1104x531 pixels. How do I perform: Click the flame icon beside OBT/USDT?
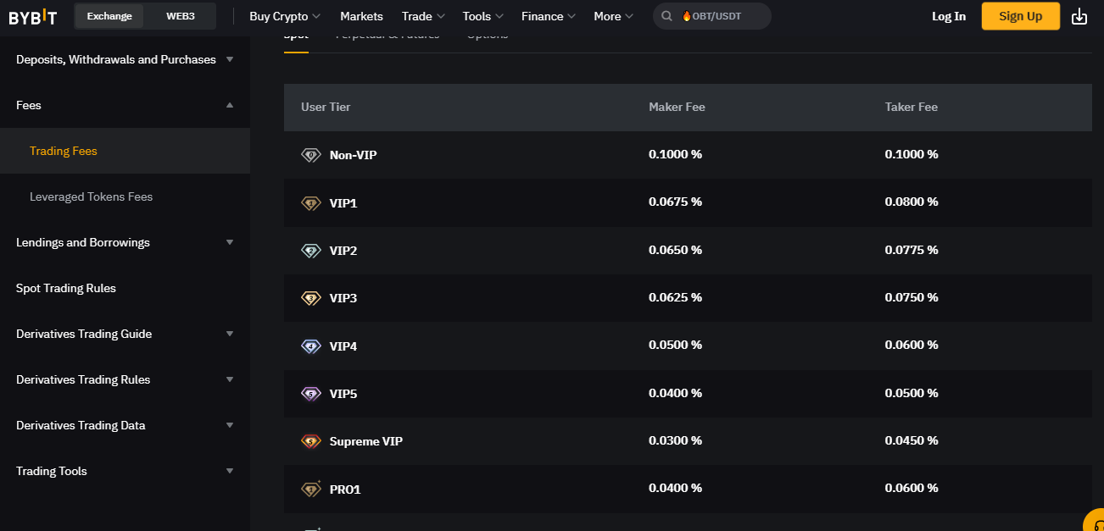tap(687, 16)
